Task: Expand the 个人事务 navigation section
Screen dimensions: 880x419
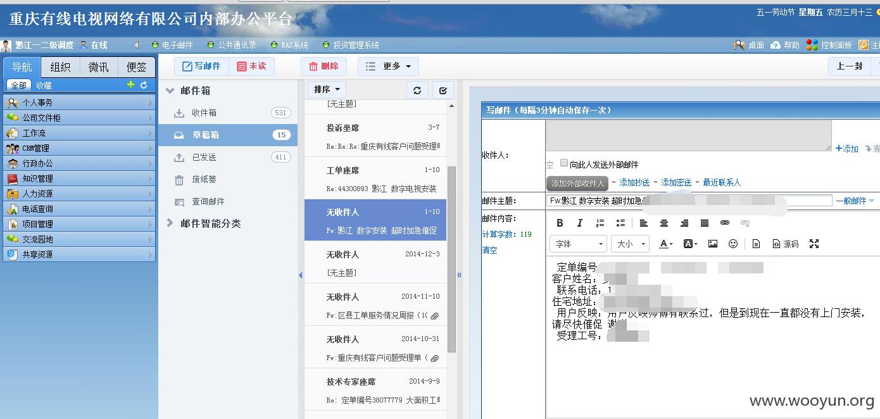Action: point(79,103)
